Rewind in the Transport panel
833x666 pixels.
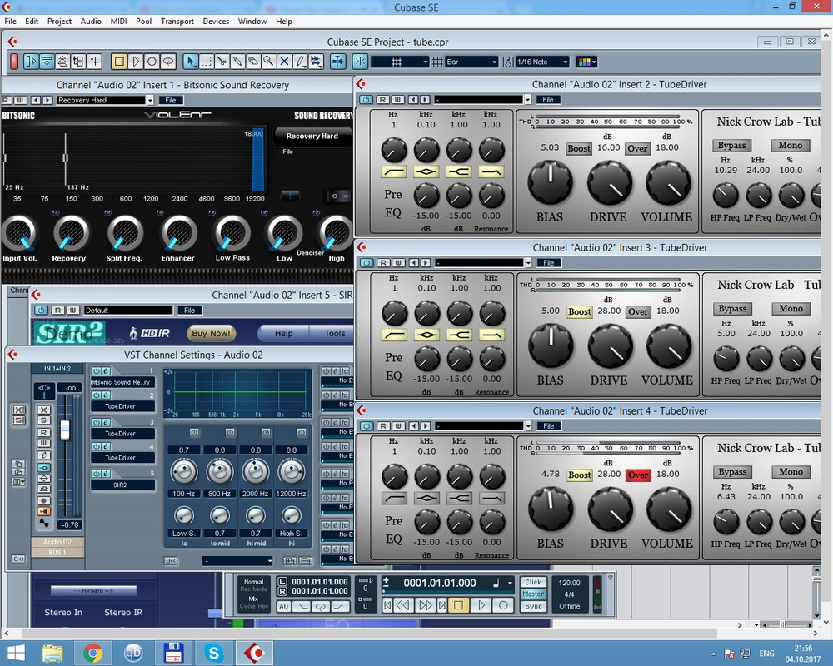pos(404,605)
